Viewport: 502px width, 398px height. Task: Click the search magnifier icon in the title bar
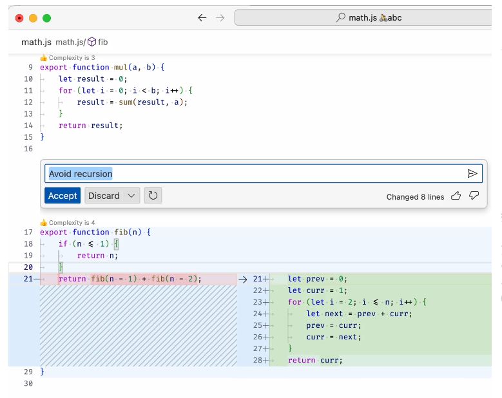341,17
